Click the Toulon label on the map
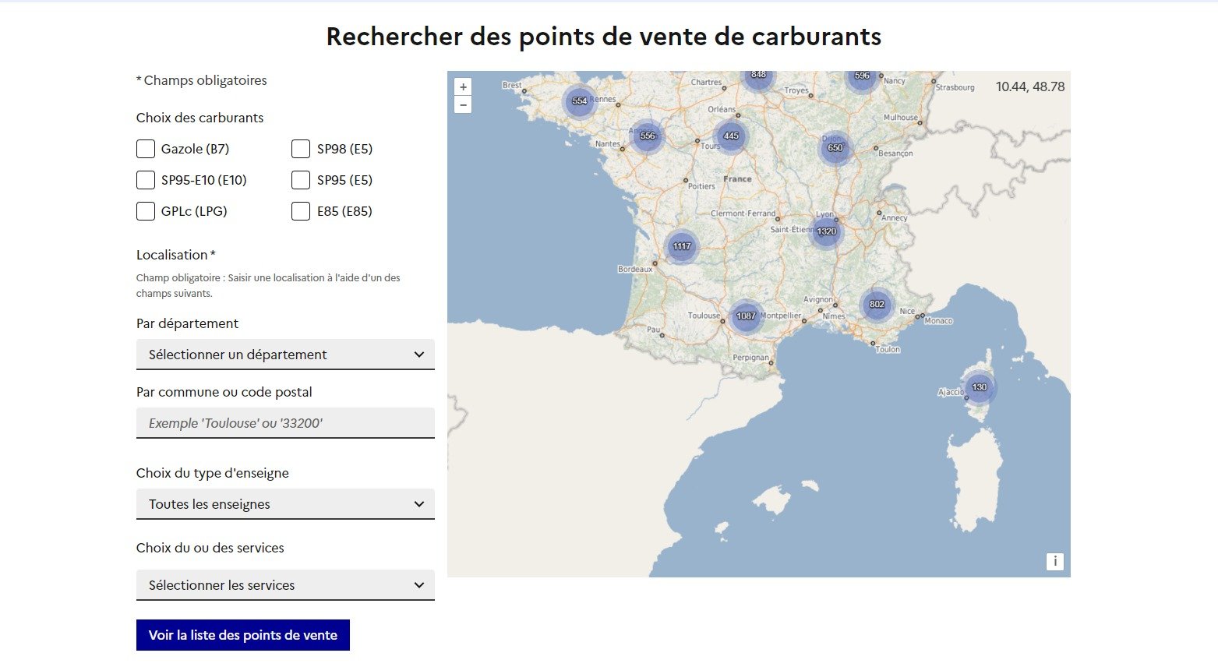 (888, 350)
